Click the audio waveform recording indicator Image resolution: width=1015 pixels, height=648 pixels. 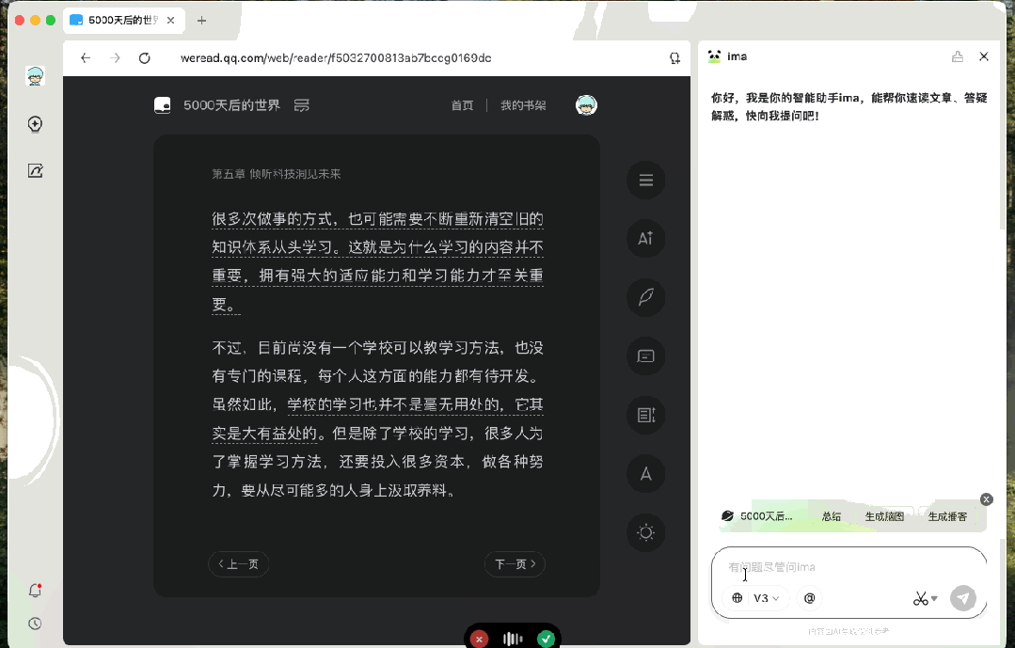pos(513,640)
